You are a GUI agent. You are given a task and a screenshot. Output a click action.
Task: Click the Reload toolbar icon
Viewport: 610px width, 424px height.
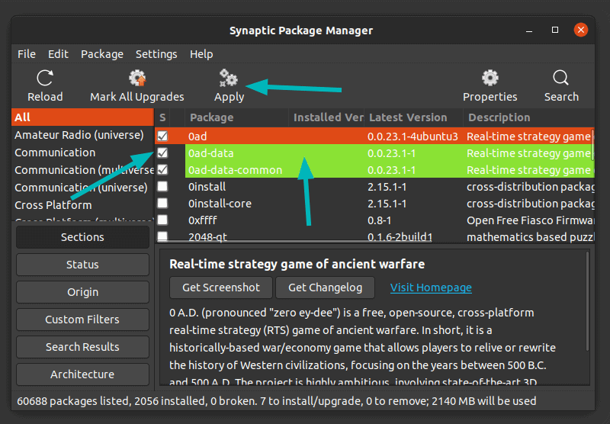[45, 78]
